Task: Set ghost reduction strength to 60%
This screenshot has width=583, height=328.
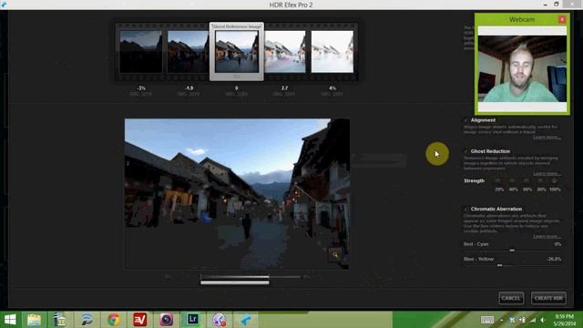Action: [x=527, y=180]
